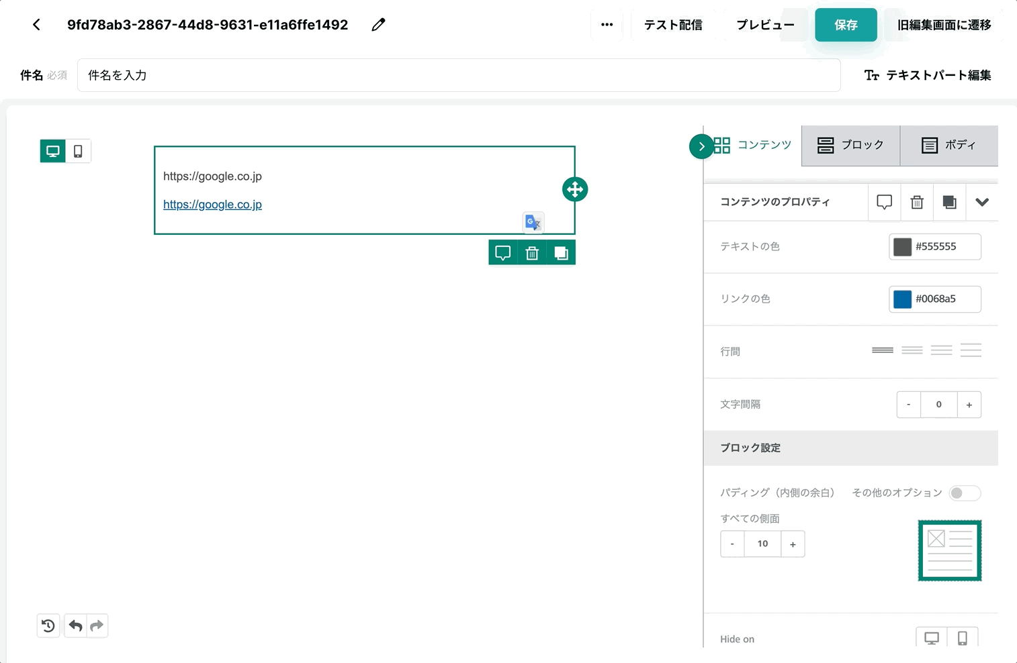Open the edit history clock icon

point(48,626)
